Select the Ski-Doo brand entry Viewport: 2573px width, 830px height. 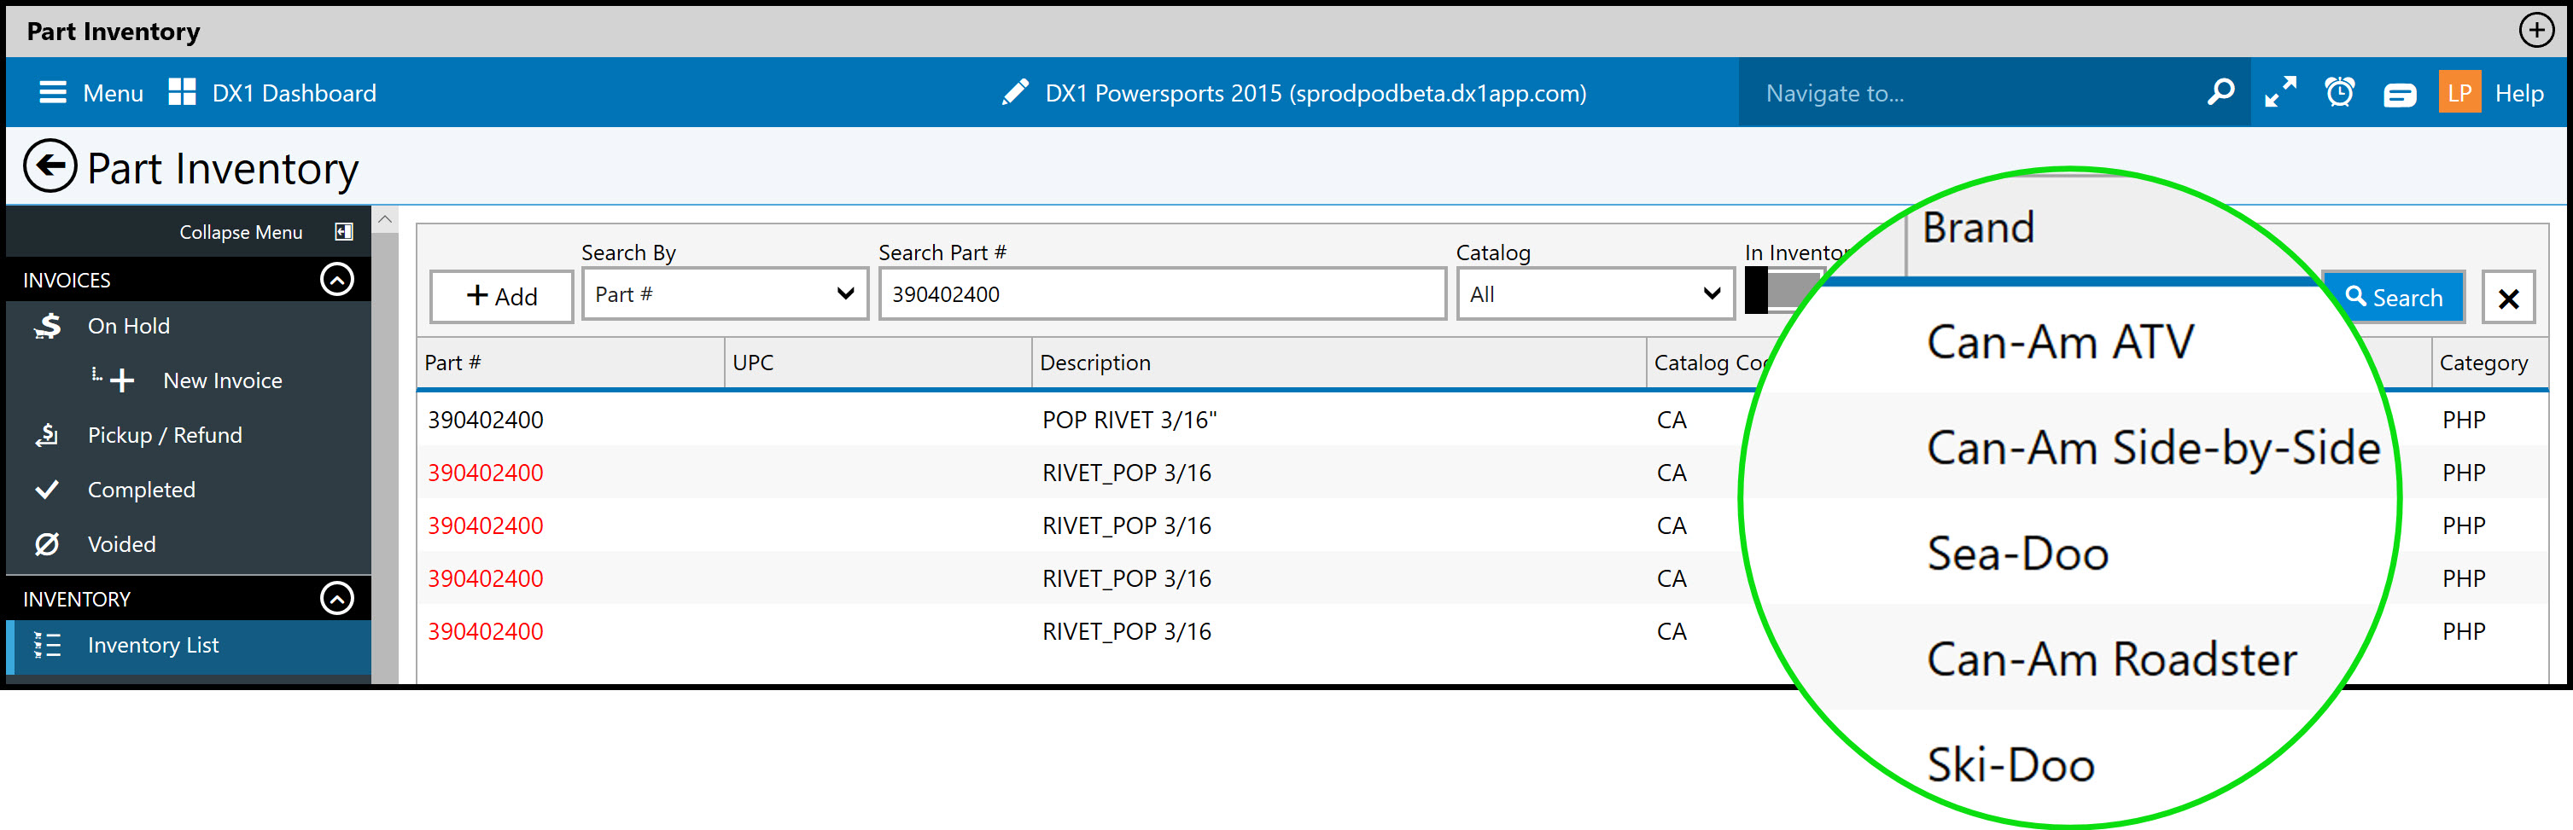tap(2010, 765)
